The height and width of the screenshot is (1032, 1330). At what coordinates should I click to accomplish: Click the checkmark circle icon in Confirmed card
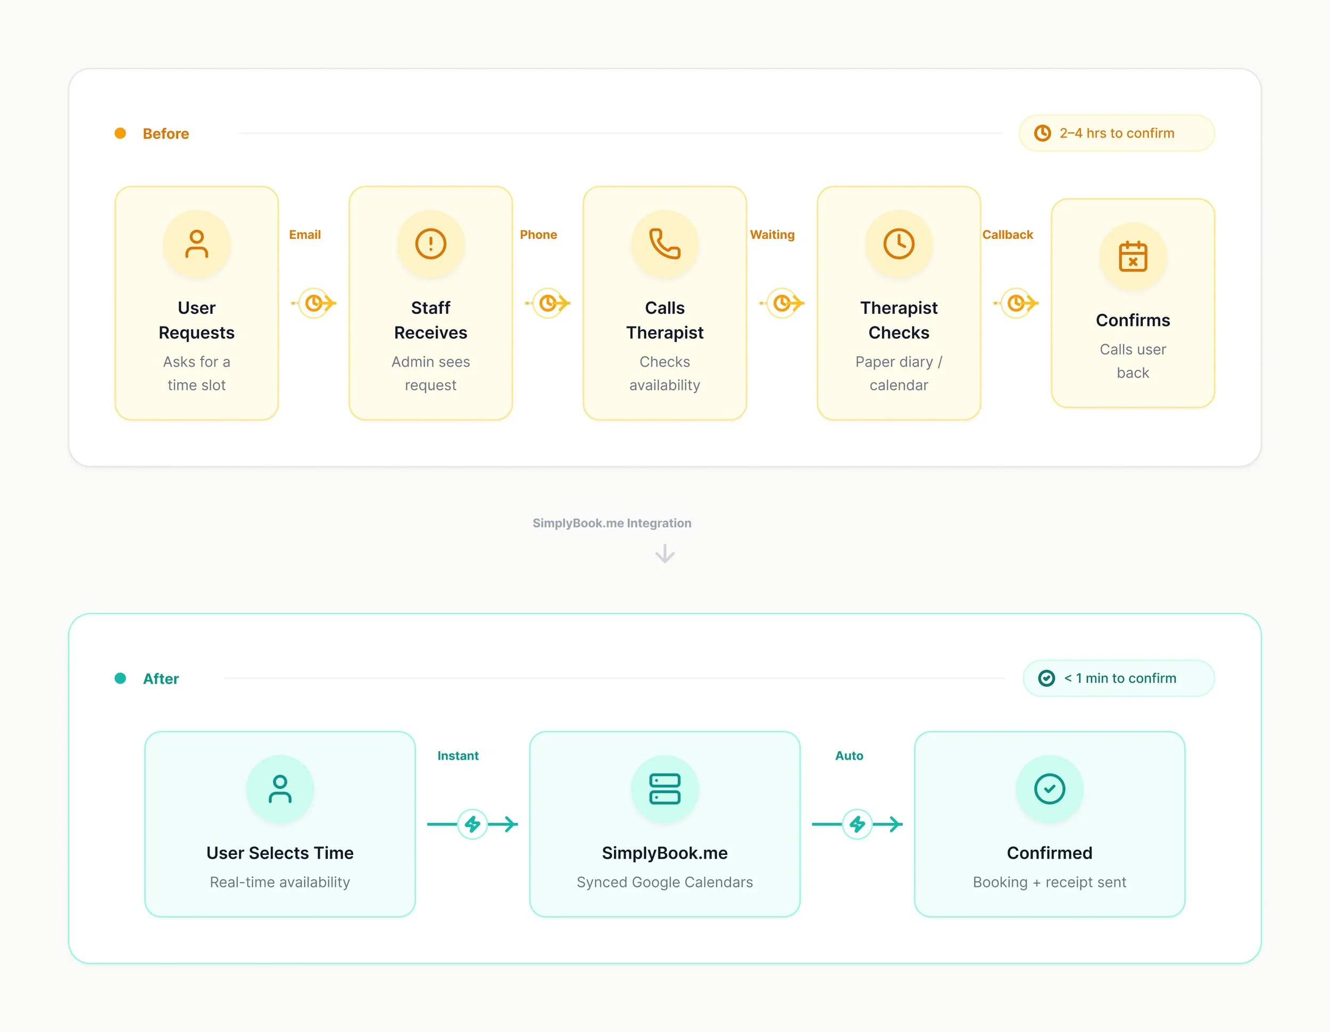pyautogui.click(x=1049, y=788)
